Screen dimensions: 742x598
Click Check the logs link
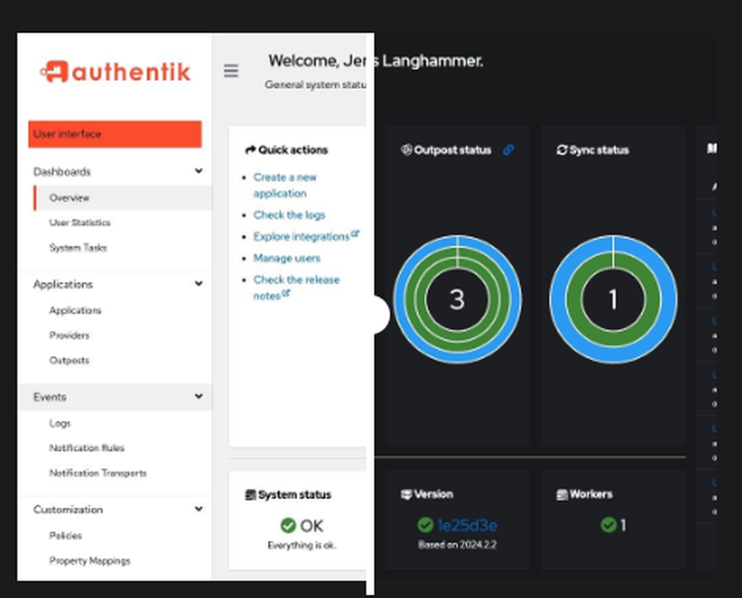tap(289, 215)
